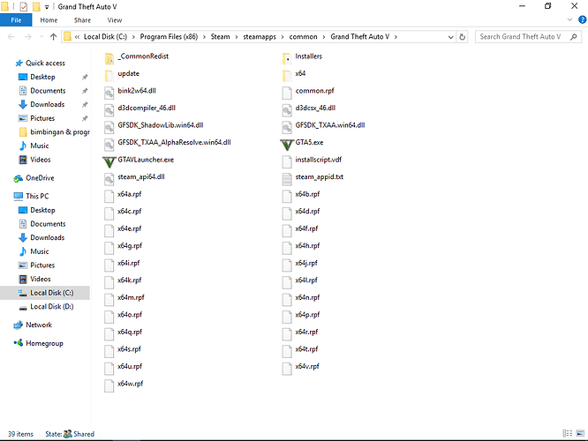
Task: Select the x64m.rpf file name
Action: (x=131, y=297)
